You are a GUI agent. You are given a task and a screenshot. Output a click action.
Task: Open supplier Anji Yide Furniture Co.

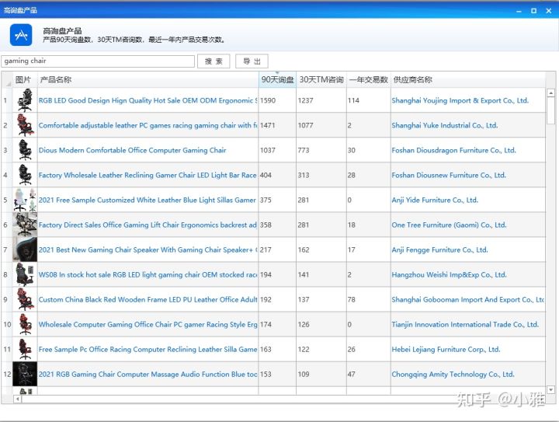click(x=435, y=201)
